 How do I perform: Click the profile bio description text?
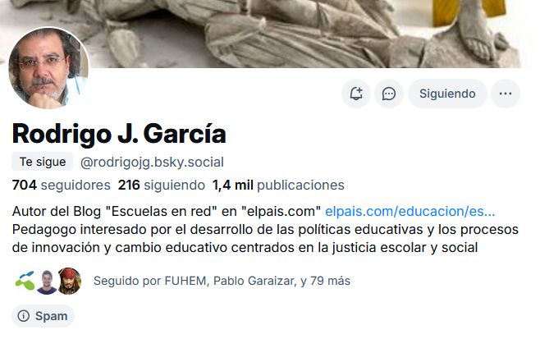coord(265,230)
